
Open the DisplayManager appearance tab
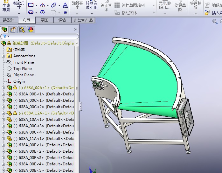point(31,30)
